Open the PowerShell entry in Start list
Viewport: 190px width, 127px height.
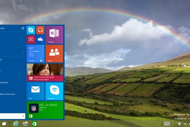pos(4,83)
